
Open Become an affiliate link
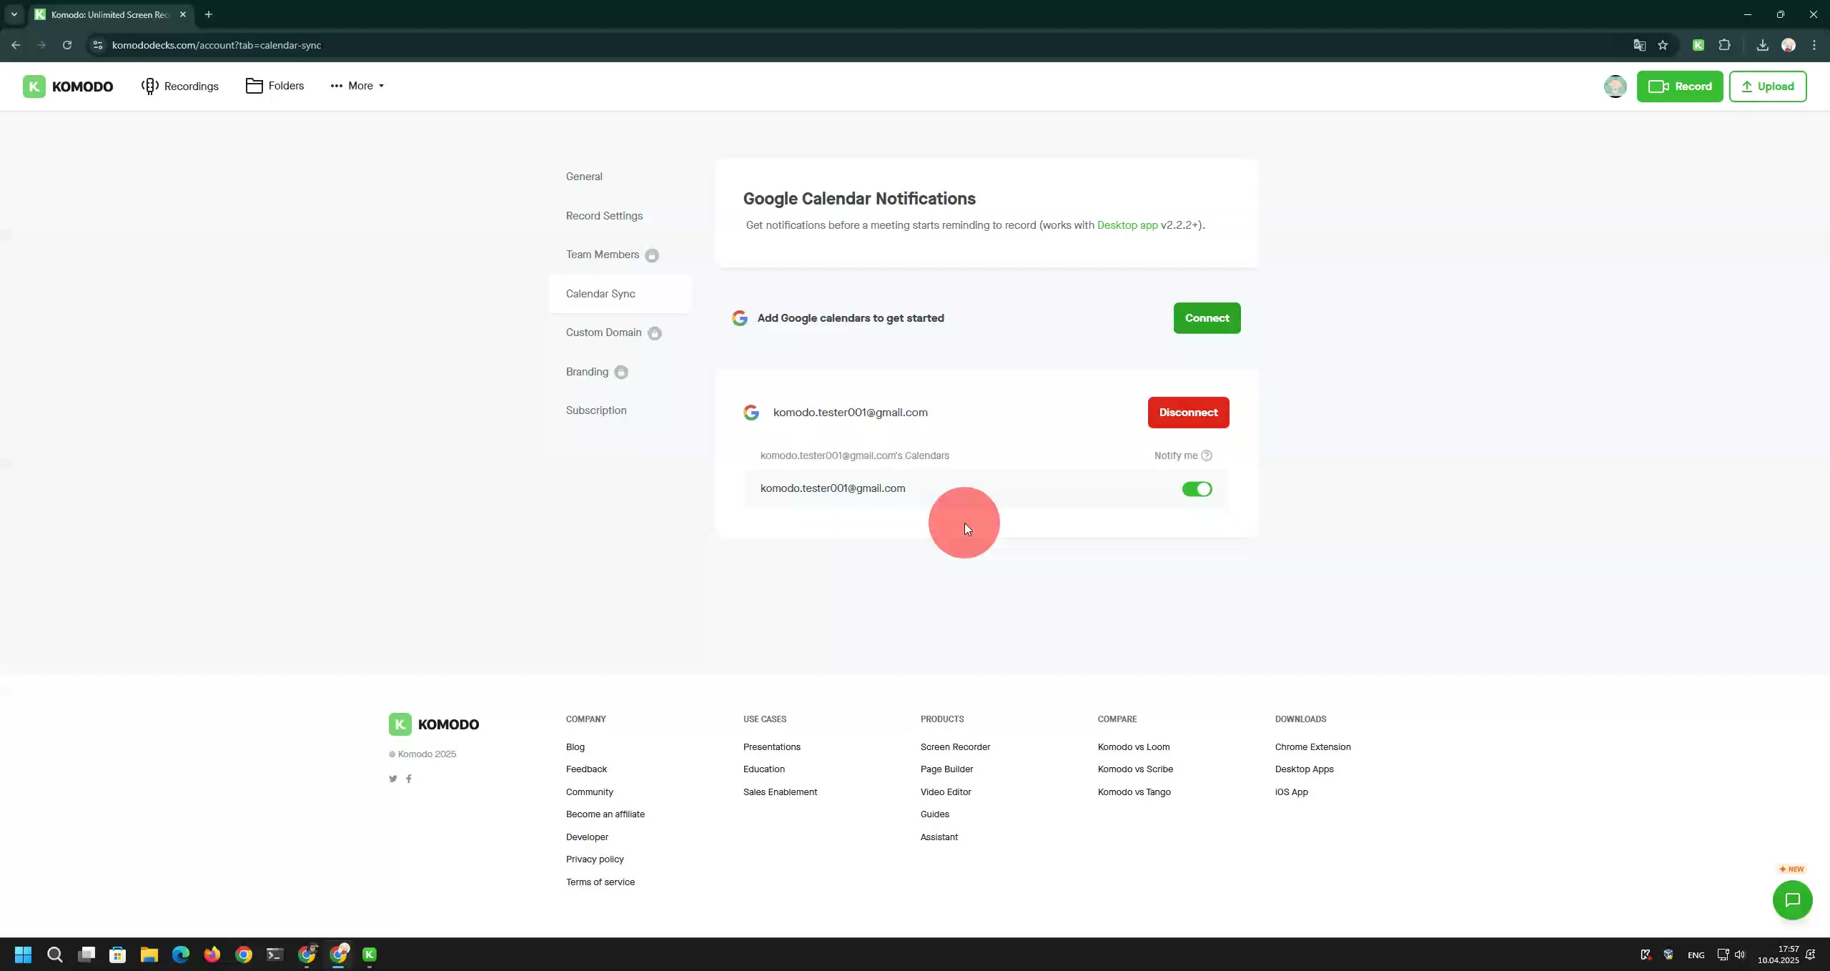point(605,814)
